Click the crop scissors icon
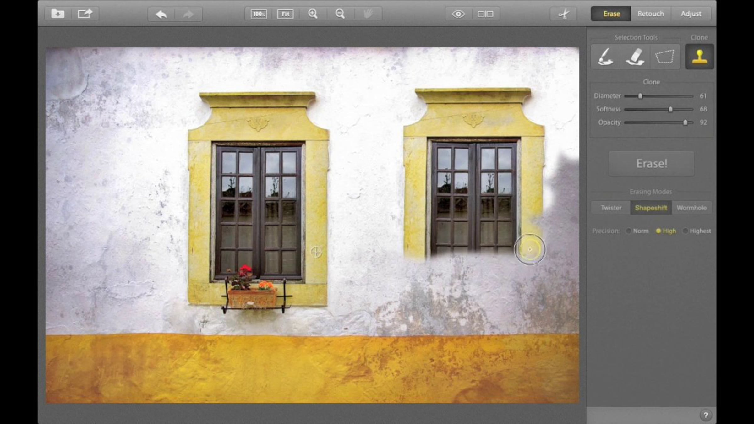754x424 pixels. (x=564, y=14)
